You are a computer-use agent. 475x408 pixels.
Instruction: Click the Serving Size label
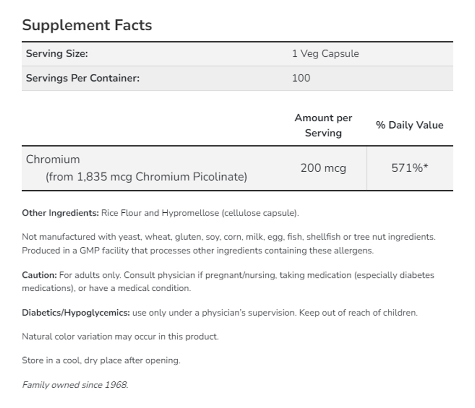tap(57, 54)
